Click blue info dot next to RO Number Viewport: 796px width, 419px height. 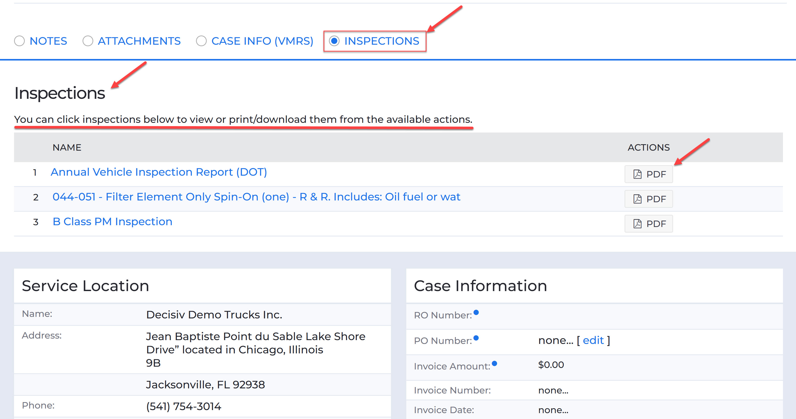coord(476,313)
